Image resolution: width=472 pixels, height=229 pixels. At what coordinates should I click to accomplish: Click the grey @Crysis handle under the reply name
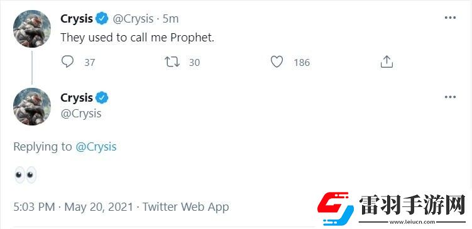coord(81,114)
